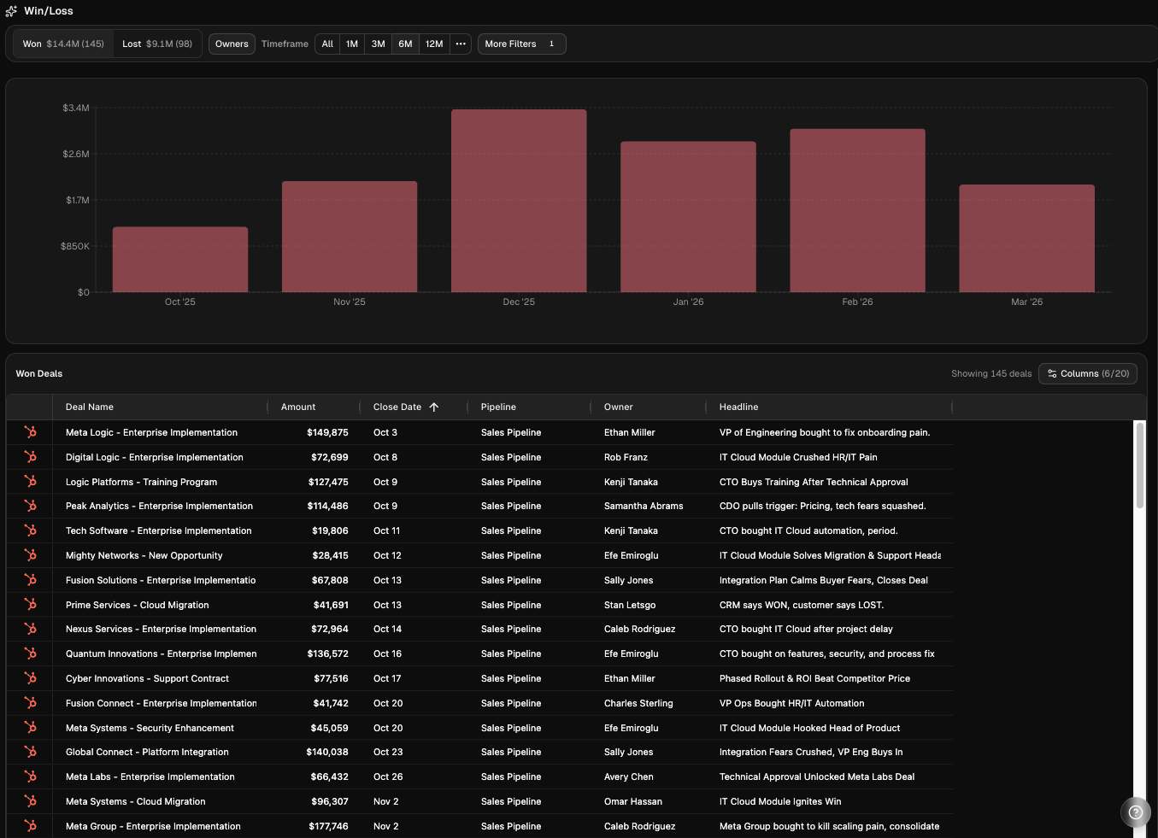Screen dimensions: 1158x838
Task: Choose the All timeframe tab
Action: click(327, 44)
